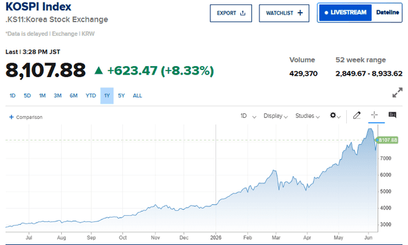Screen dimensions: 408x245
Task: Select the 1D time range tab
Action: pos(13,95)
